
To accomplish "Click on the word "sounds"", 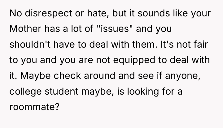I will point(154,13).
